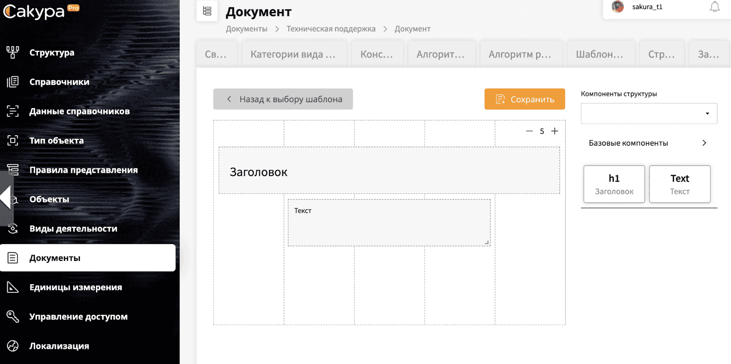Image resolution: width=731 pixels, height=364 pixels.
Task: Select the h1 Заголовок component tile
Action: coord(614,184)
